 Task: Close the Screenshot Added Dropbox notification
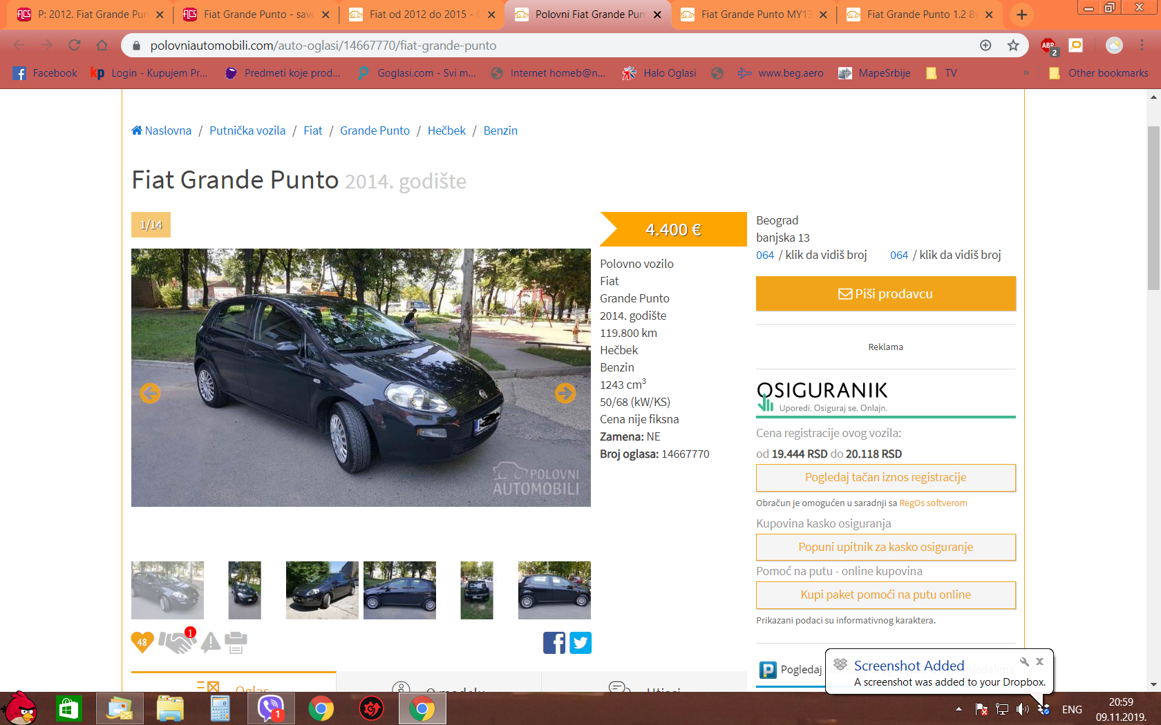point(1039,661)
